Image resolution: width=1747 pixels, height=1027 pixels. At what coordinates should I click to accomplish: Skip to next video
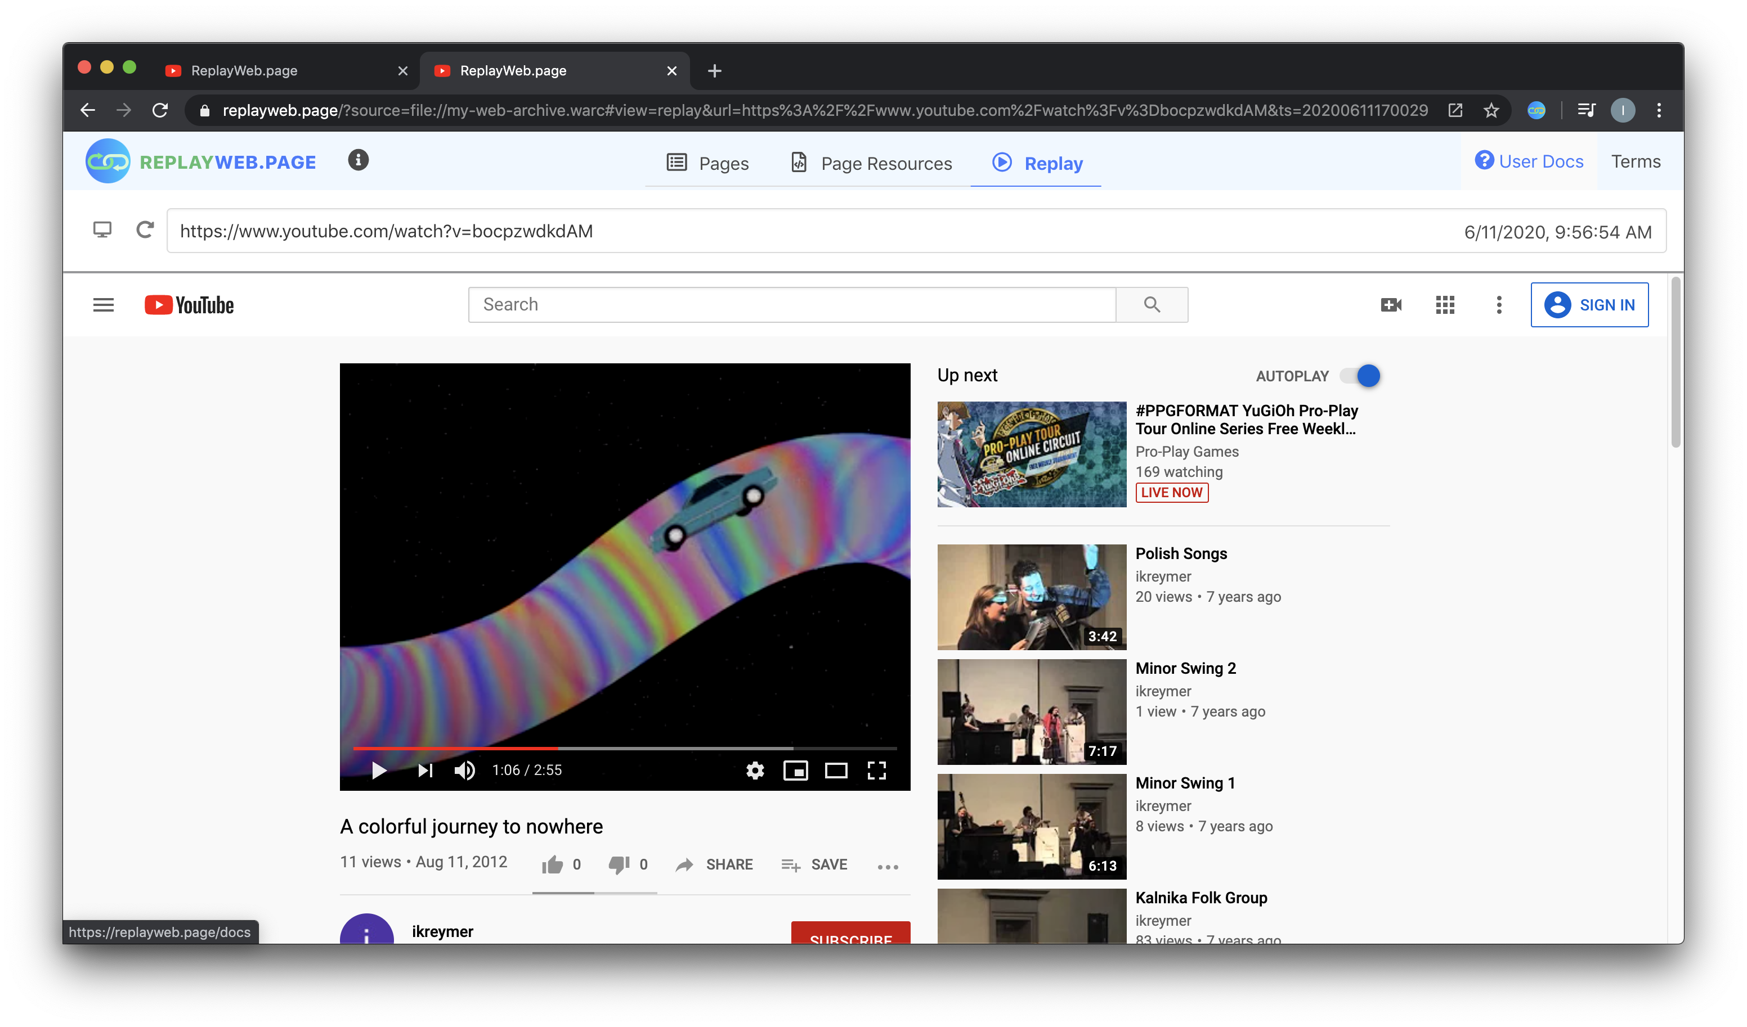click(x=425, y=771)
